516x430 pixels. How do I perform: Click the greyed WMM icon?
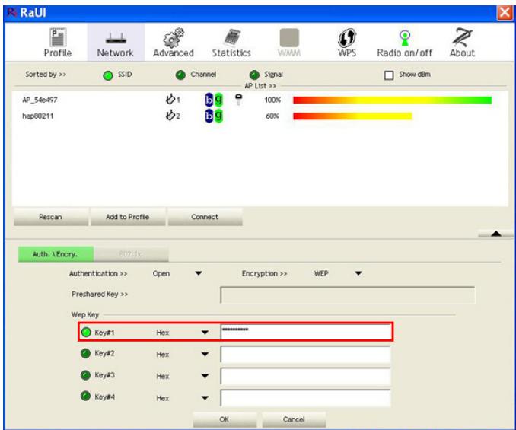(289, 37)
